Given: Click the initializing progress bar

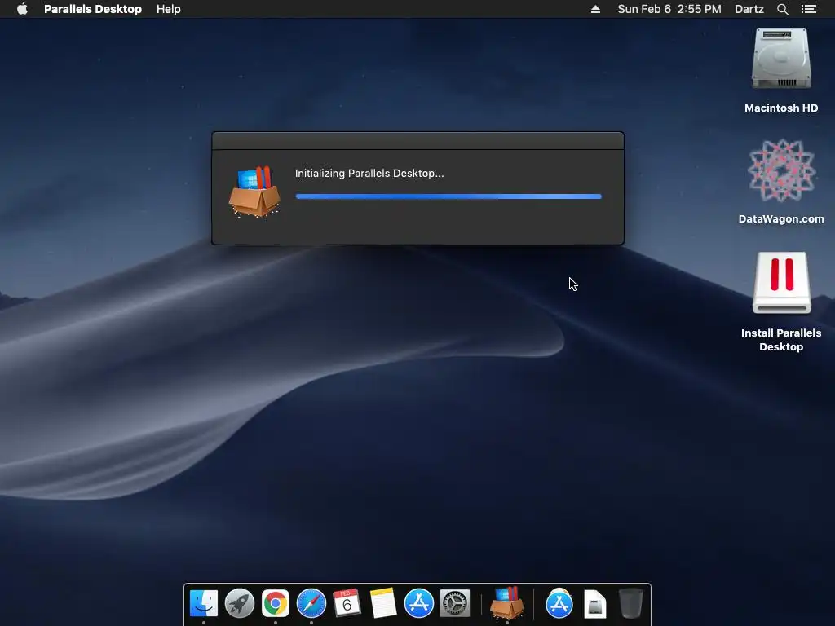Looking at the screenshot, I should coord(448,196).
